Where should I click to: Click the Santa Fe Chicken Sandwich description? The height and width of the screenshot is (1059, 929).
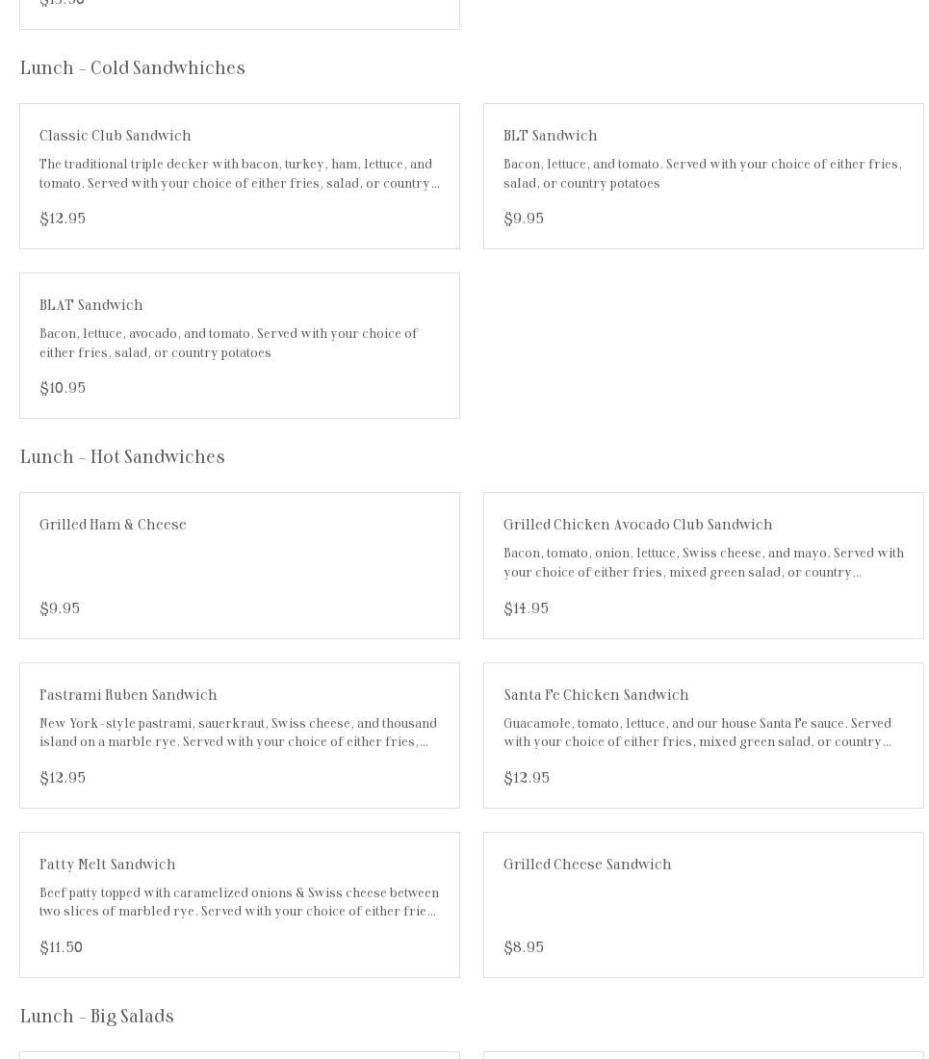[x=697, y=734]
